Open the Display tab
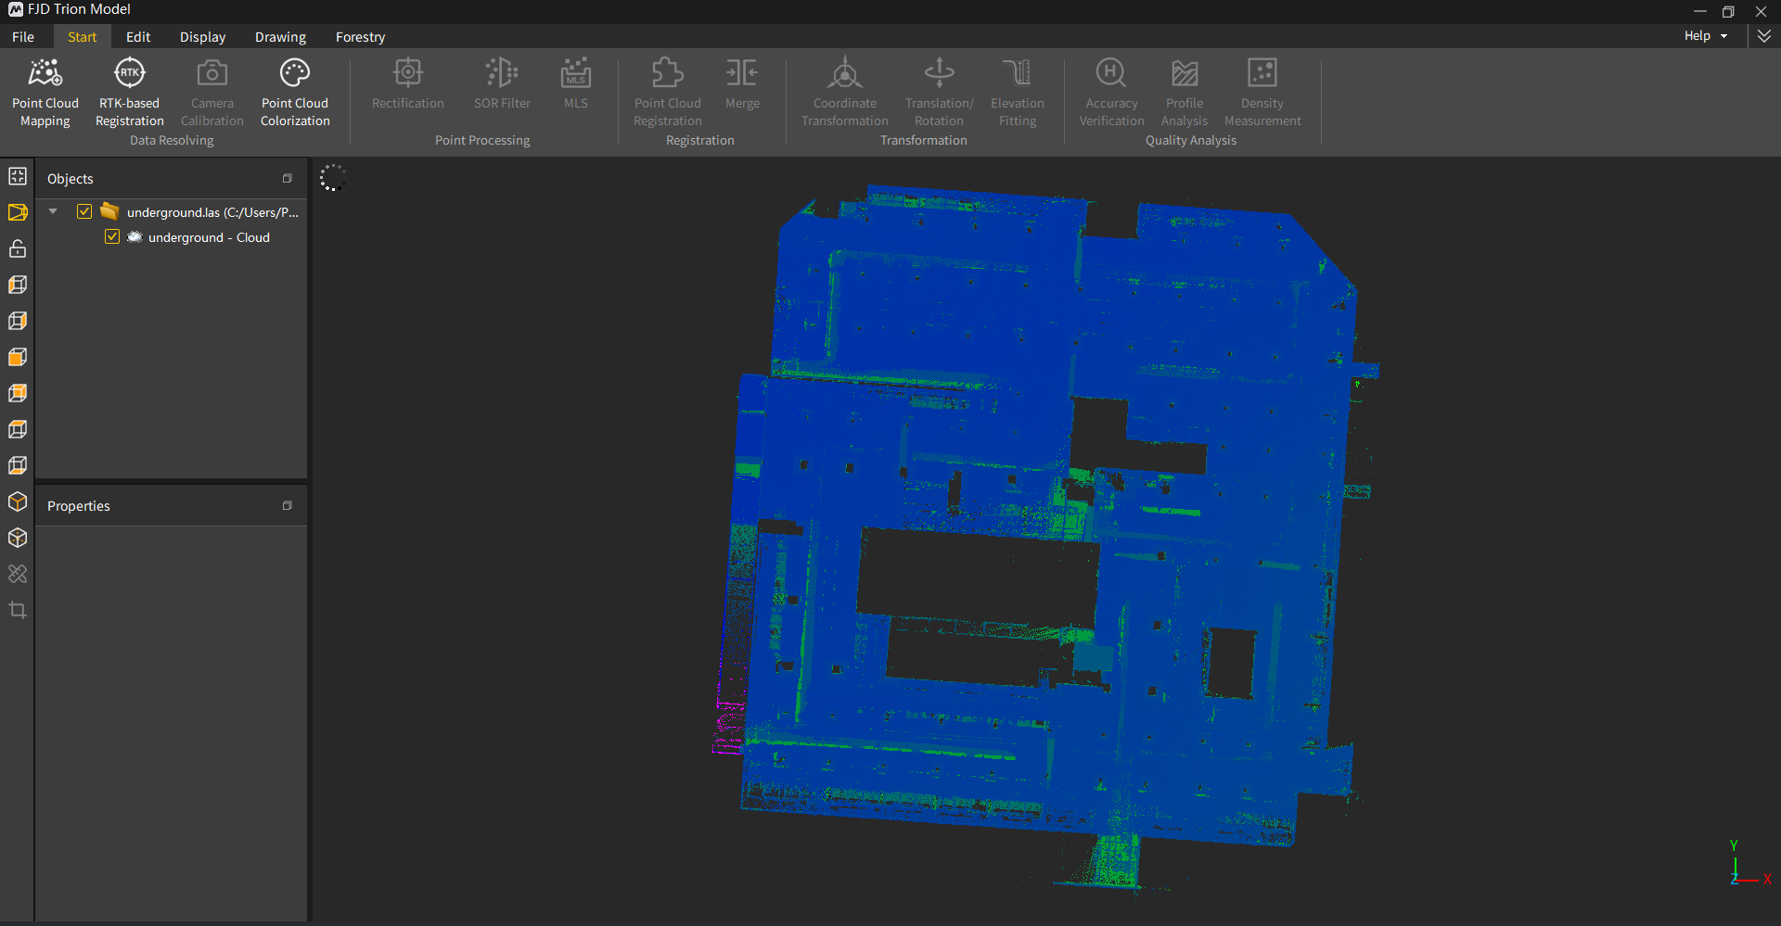Image resolution: width=1781 pixels, height=926 pixels. (x=202, y=36)
